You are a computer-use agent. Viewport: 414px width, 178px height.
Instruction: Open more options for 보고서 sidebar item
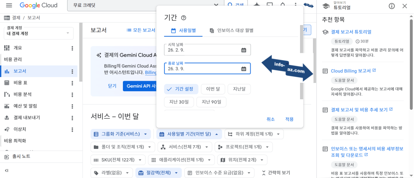coord(72,71)
